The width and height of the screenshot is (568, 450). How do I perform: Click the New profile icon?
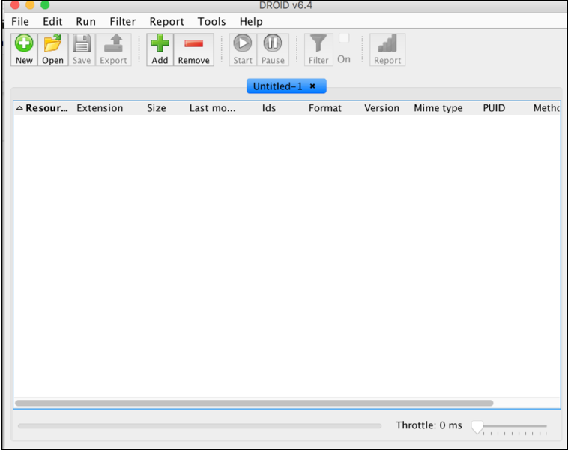click(x=24, y=45)
